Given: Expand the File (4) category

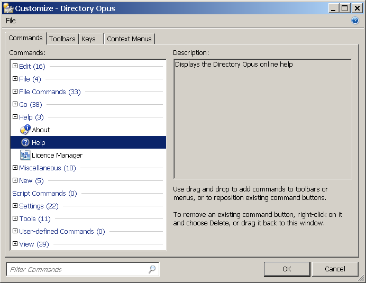Looking at the screenshot, I should pos(15,78).
